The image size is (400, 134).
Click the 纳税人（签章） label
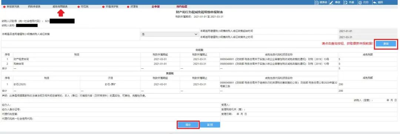[x=363, y=100]
